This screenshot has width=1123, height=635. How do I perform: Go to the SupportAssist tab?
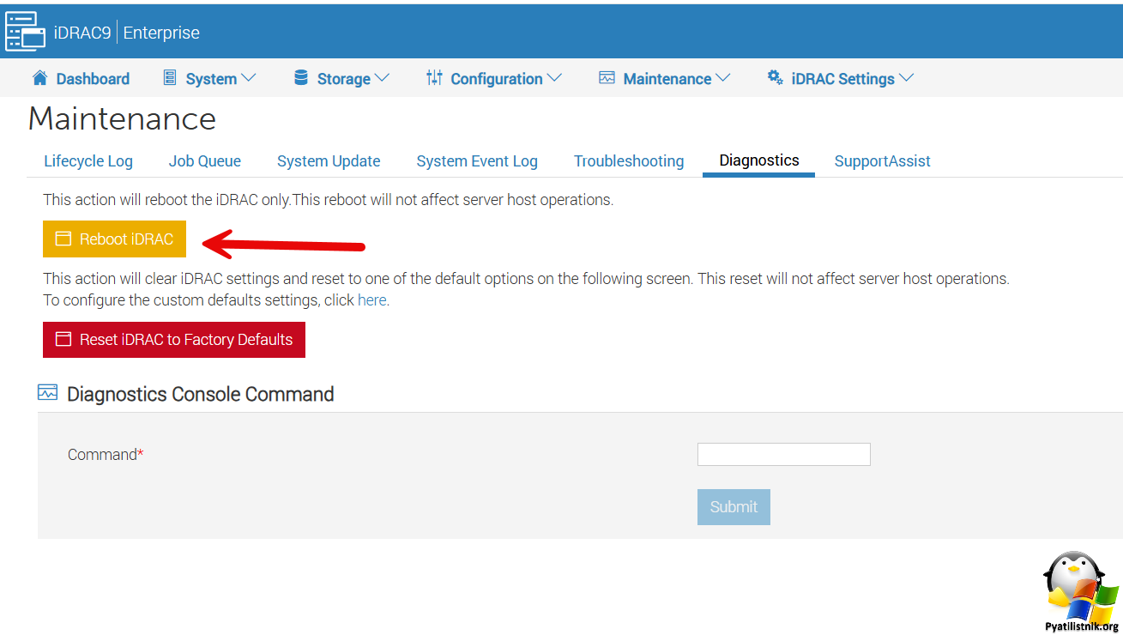tap(882, 161)
